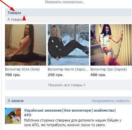Click the red triangle marker beside '4 товара'
Viewport: 132px width, 130px height.
pos(24,18)
